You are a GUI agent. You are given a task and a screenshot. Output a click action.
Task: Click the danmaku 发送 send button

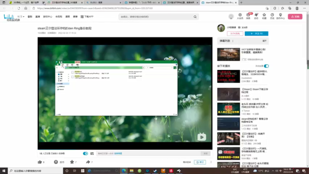pyautogui.click(x=205, y=154)
